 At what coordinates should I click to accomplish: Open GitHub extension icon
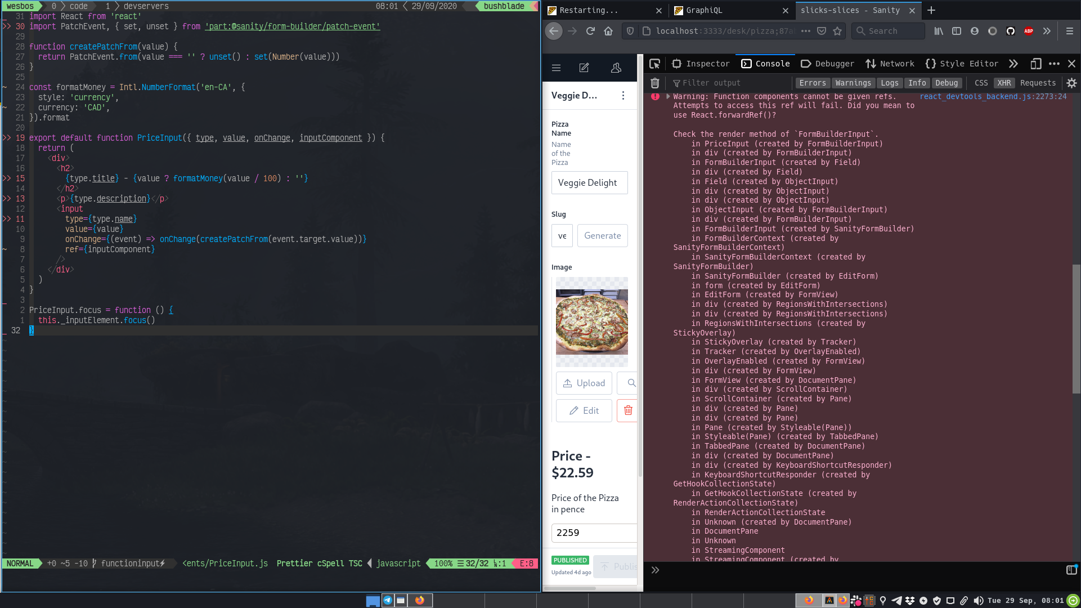tap(1011, 31)
